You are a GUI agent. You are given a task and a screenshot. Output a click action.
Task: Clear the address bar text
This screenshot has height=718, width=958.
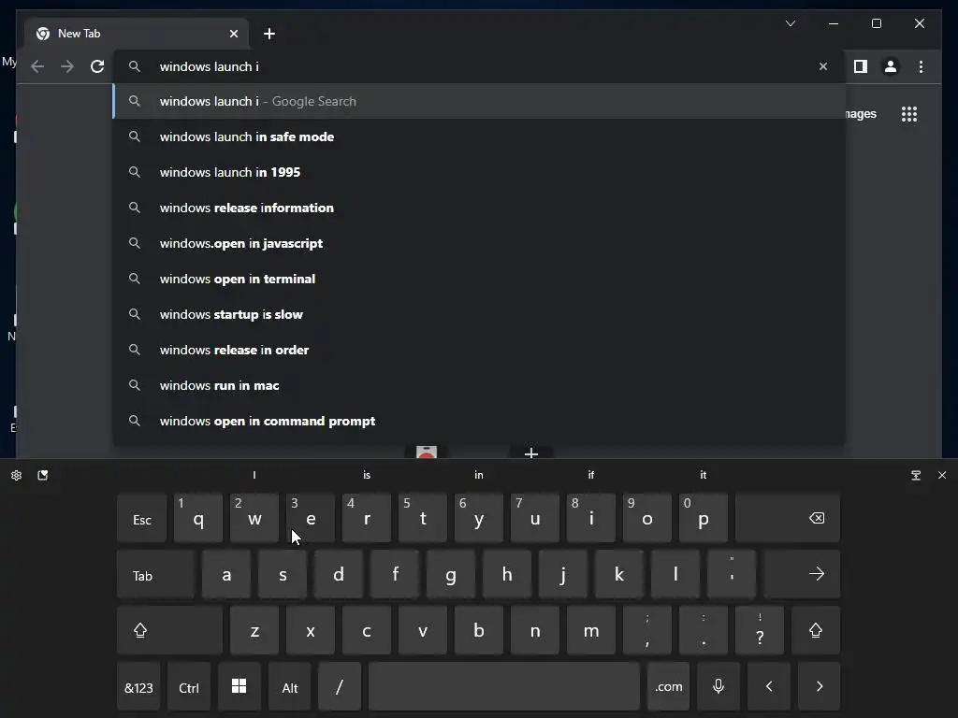(823, 66)
